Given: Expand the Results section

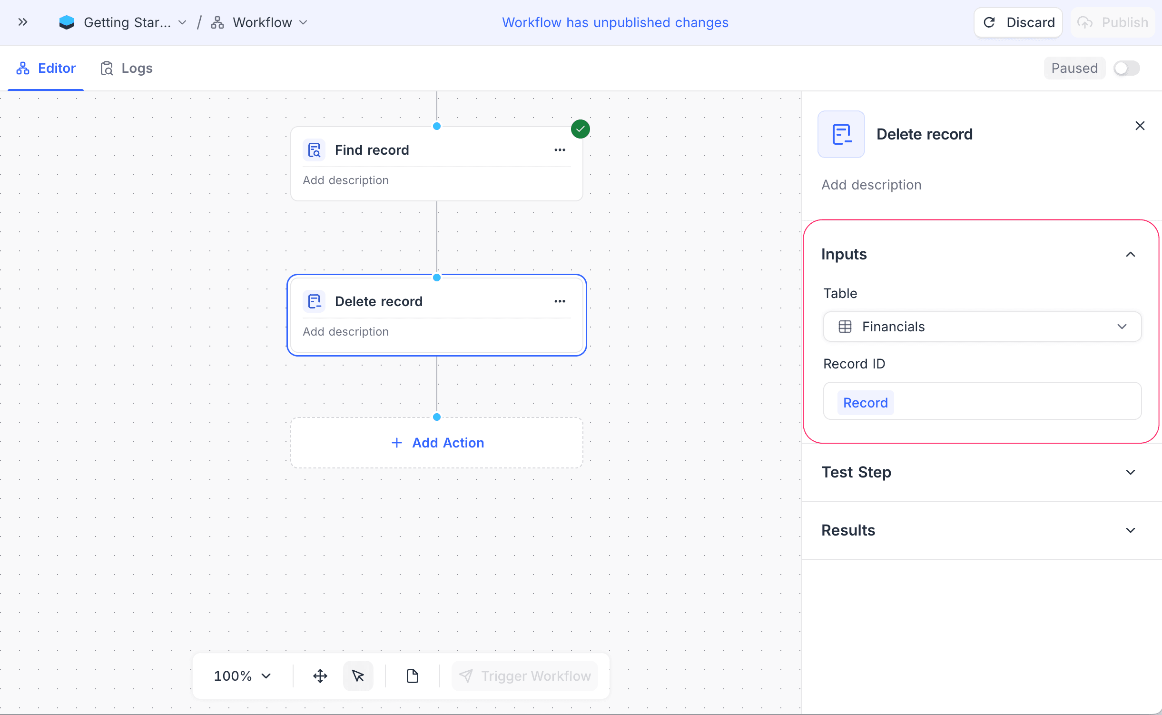Looking at the screenshot, I should coord(1130,530).
